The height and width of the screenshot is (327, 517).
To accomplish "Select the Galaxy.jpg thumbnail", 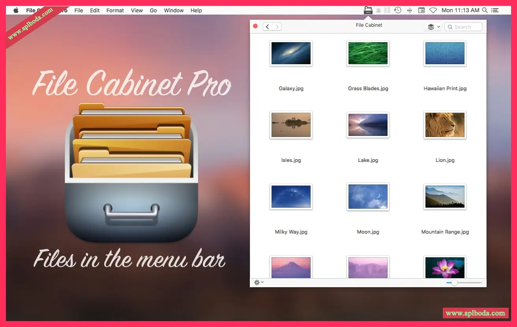I will 291,53.
